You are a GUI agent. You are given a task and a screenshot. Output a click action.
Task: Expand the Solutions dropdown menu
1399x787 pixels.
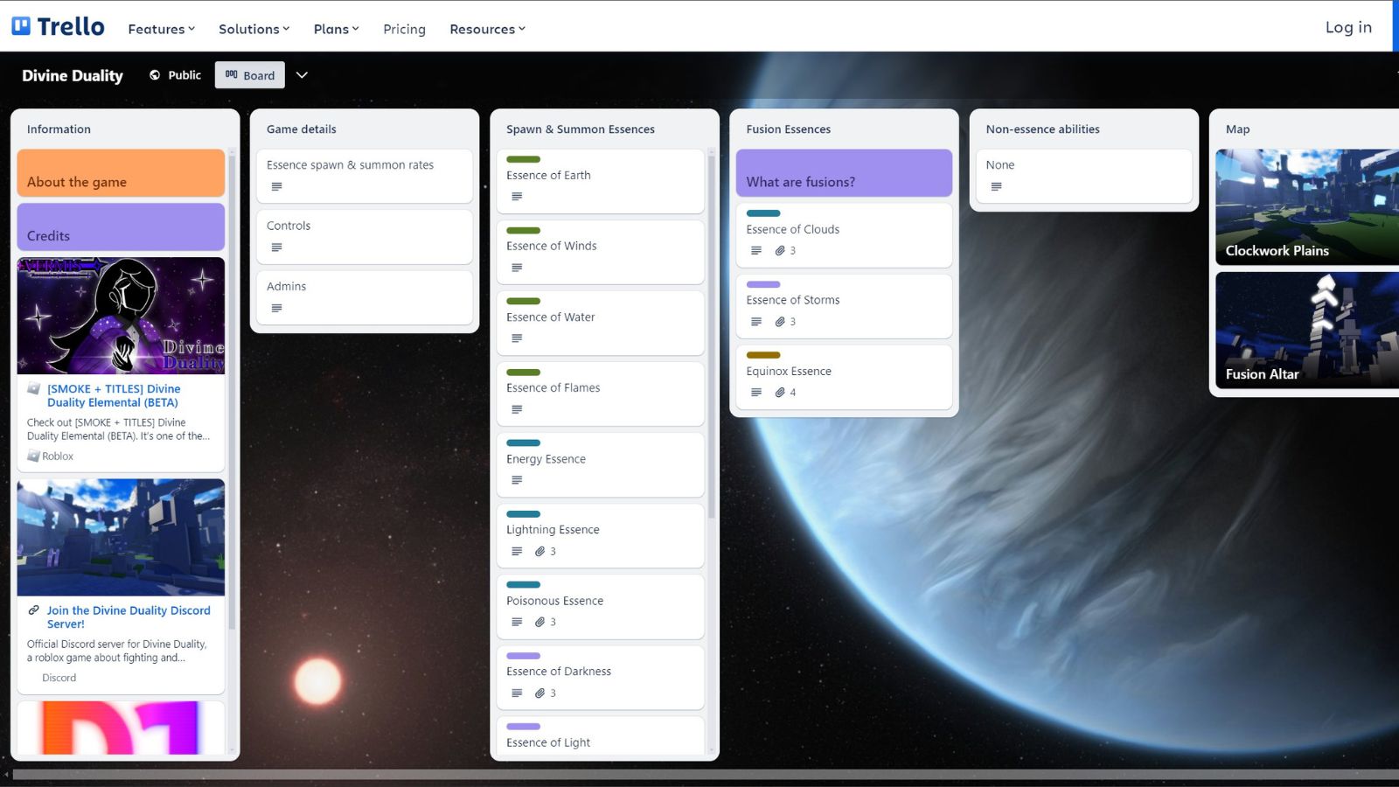(254, 29)
